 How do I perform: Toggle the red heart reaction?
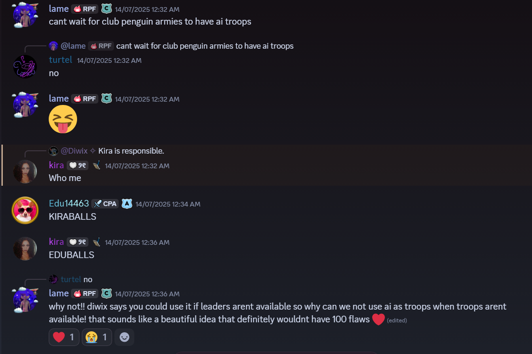tap(64, 337)
